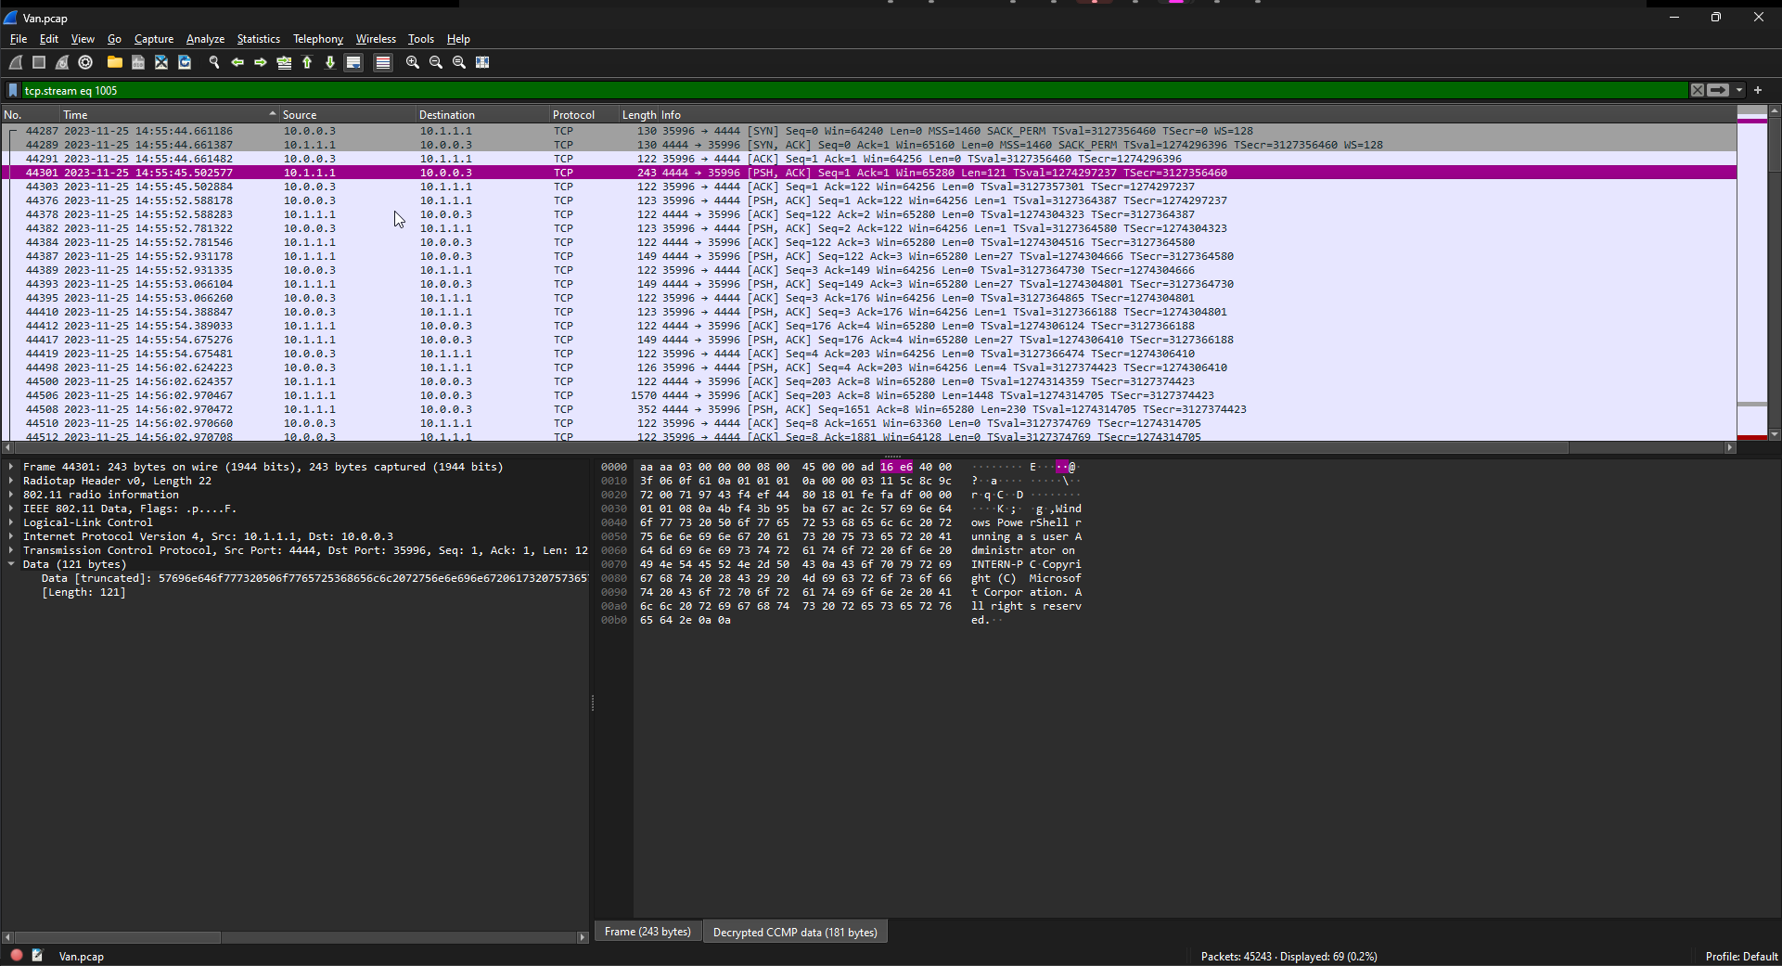
Task: Open capture file properties status bar icon
Action: 37,955
